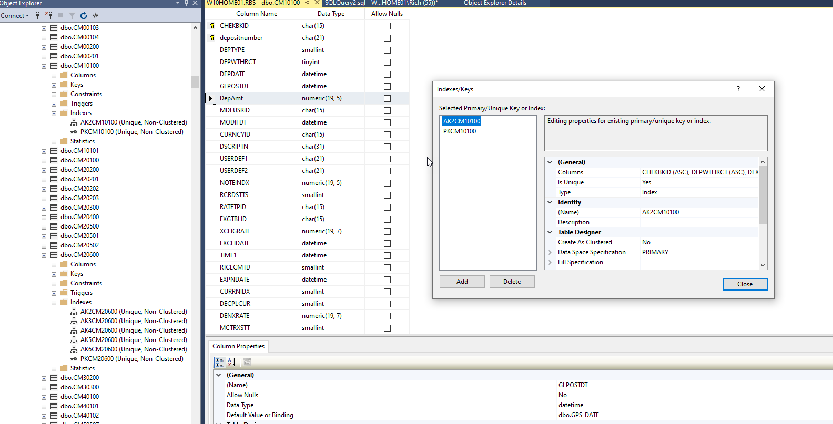Click the Object Explorer filter funnel icon
833x424 pixels.
(x=72, y=15)
